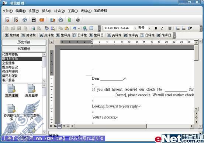The height and width of the screenshot is (143, 204).
Task: Expand the undo history dropdown arrow
Action: 79,29
